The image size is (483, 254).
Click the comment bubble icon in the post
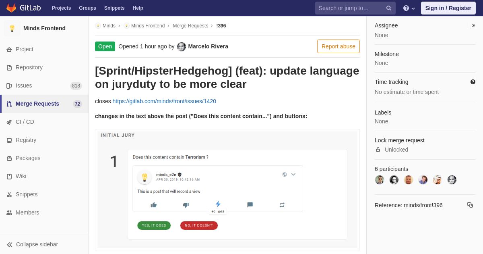[x=250, y=205]
